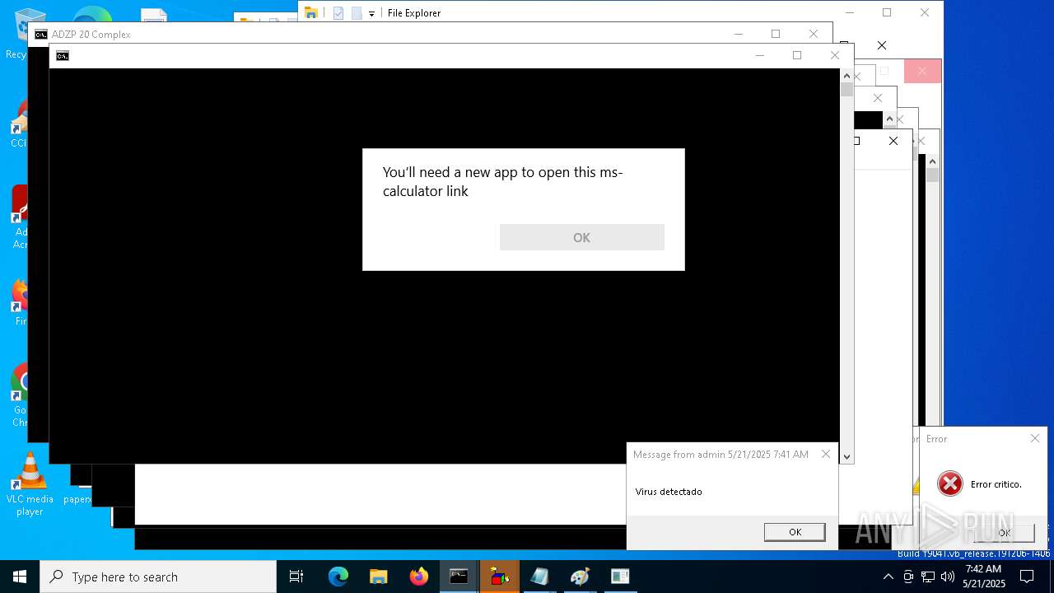Open the VLC media player desktop shortcut
This screenshot has height=593, width=1054.
pyautogui.click(x=30, y=483)
